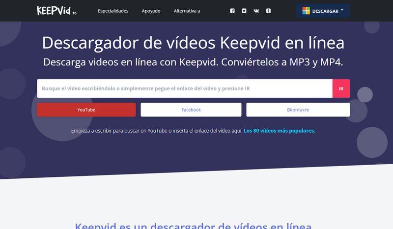This screenshot has width=393, height=229.
Task: Open the Alternativa a menu
Action: click(187, 11)
